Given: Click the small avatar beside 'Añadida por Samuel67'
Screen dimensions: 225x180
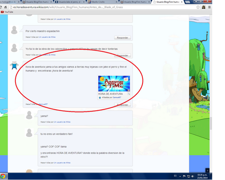Looking at the screenshot, I should pyautogui.click(x=100, y=97).
